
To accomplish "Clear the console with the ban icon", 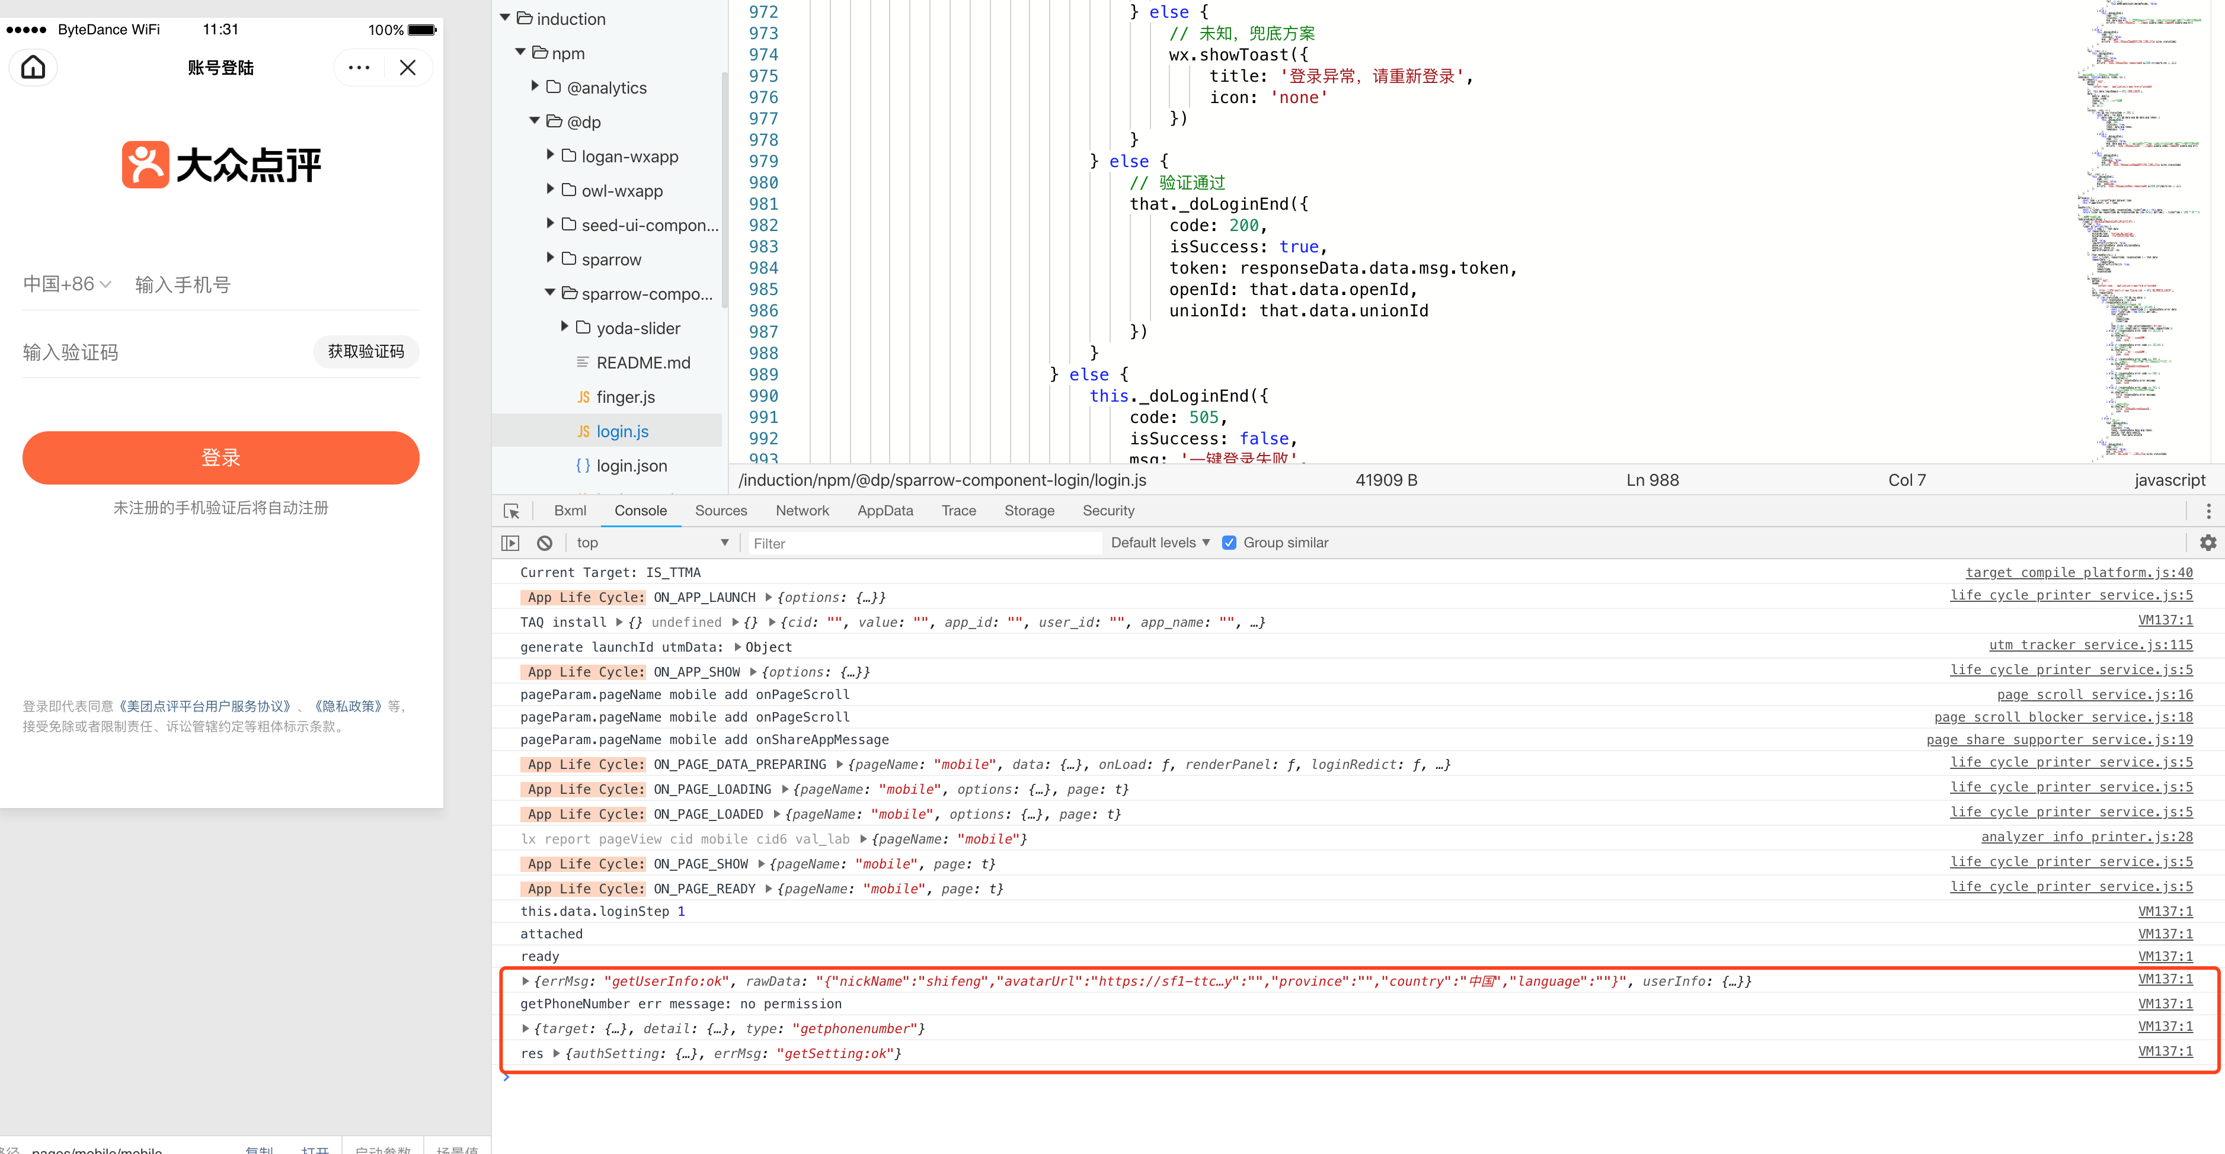I will [x=544, y=543].
